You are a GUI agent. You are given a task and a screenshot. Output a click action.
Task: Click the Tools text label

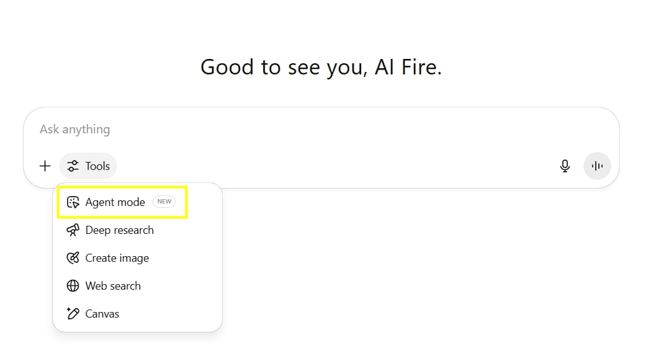pos(97,166)
